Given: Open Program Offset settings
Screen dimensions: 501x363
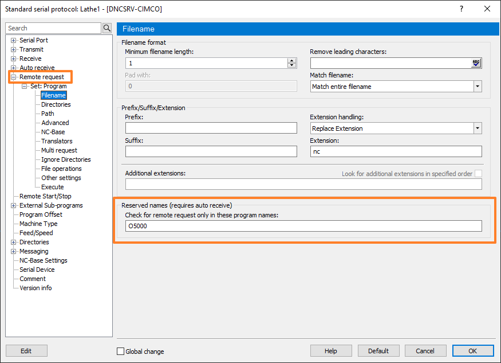Looking at the screenshot, I should click(41, 214).
